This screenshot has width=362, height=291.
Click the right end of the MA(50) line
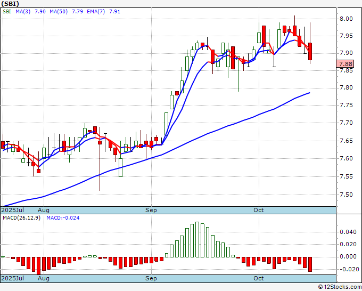(x=309, y=93)
